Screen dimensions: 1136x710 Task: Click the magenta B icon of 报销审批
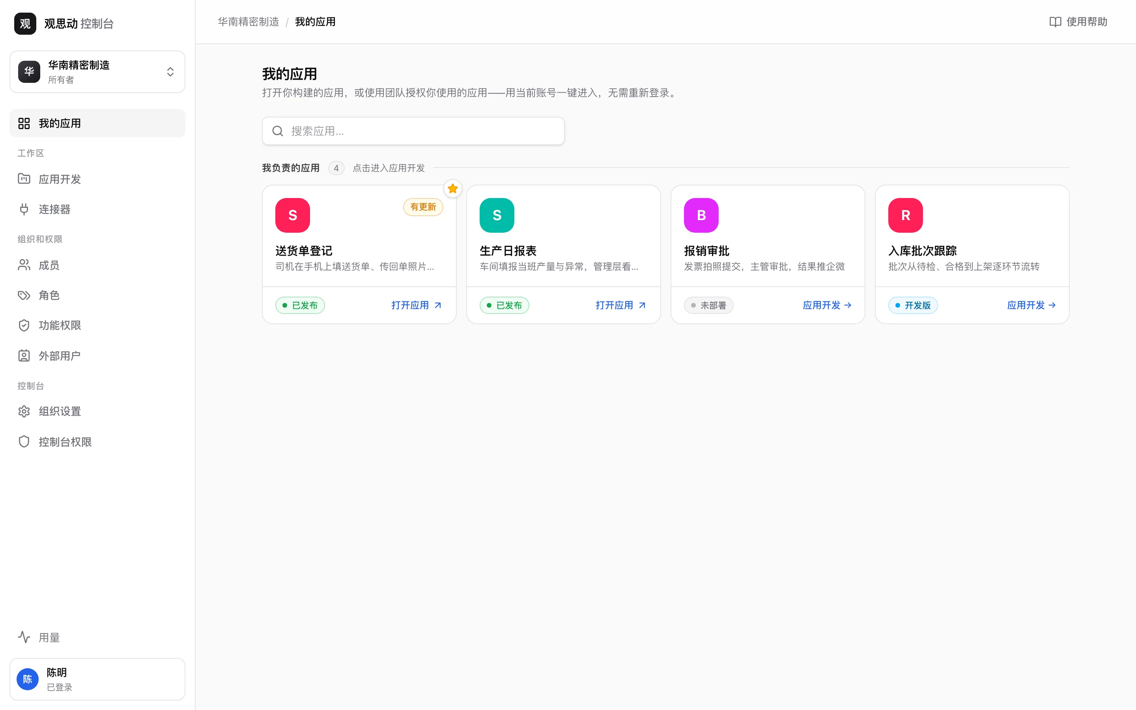point(701,215)
